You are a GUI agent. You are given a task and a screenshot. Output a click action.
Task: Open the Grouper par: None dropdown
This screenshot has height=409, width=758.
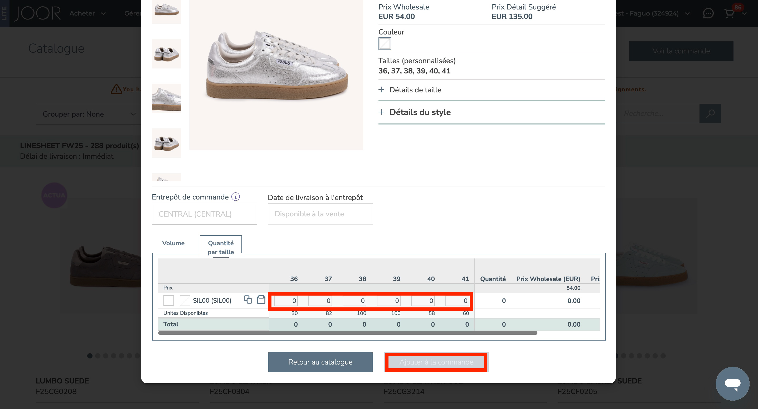(x=88, y=114)
